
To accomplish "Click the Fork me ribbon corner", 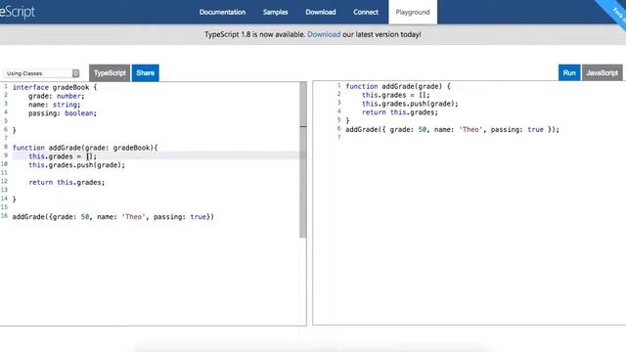I will 614,12.
